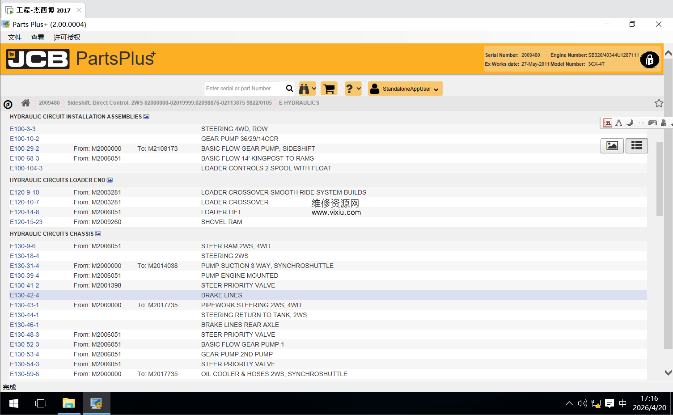Switch to image view mode
The height and width of the screenshot is (415, 673).
click(x=612, y=146)
